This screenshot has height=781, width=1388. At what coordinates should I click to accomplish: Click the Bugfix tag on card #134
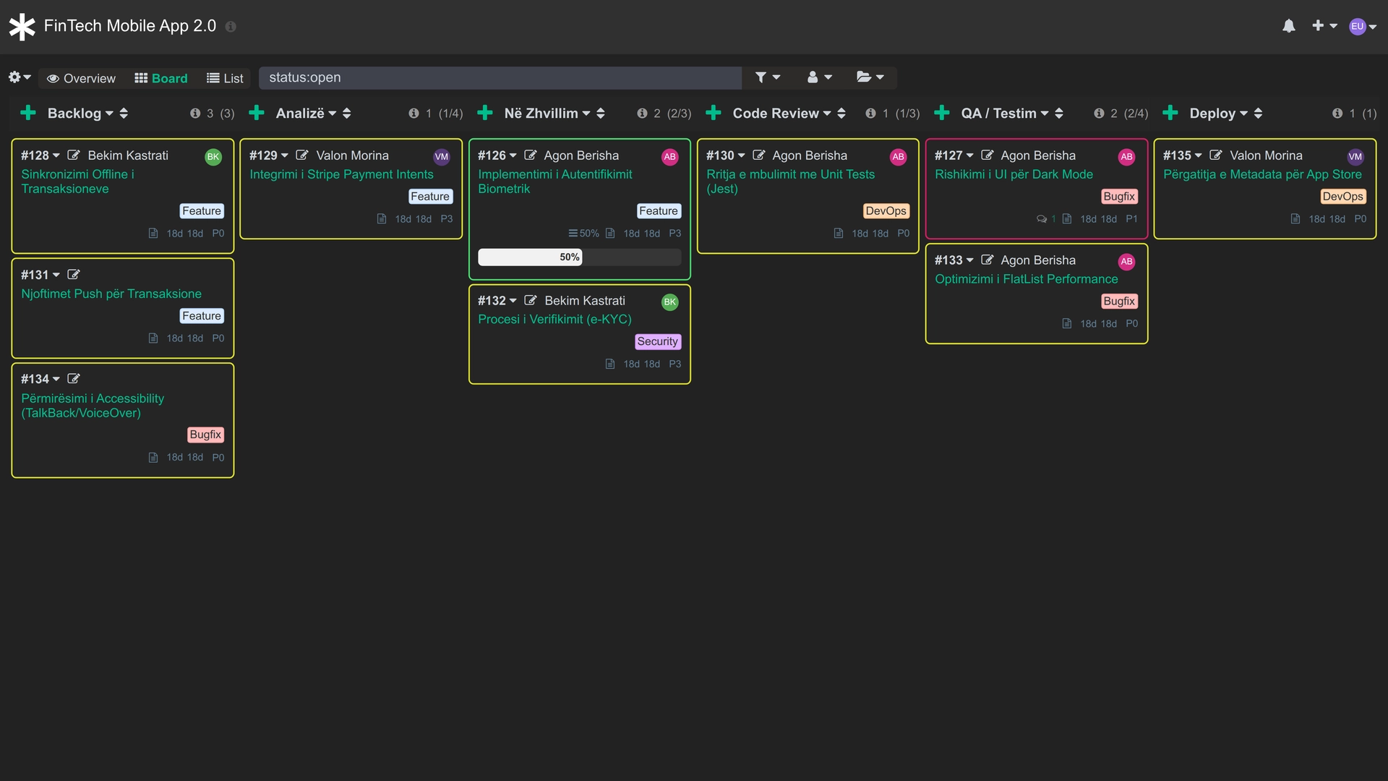[205, 435]
